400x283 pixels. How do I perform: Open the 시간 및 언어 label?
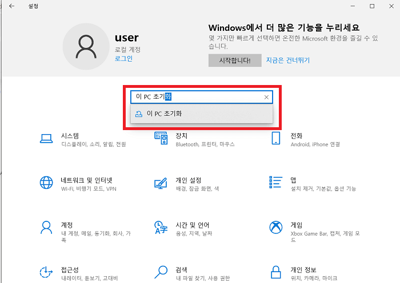[x=193, y=225]
